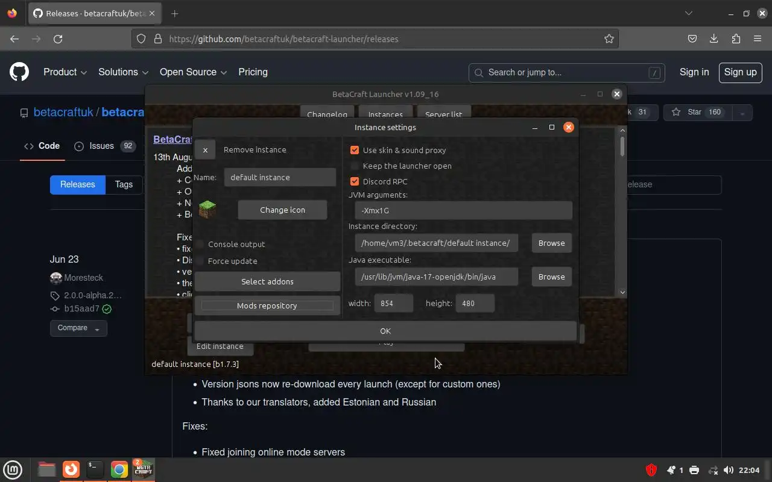Expand the Solutions dropdown
The height and width of the screenshot is (482, 772).
[123, 72]
